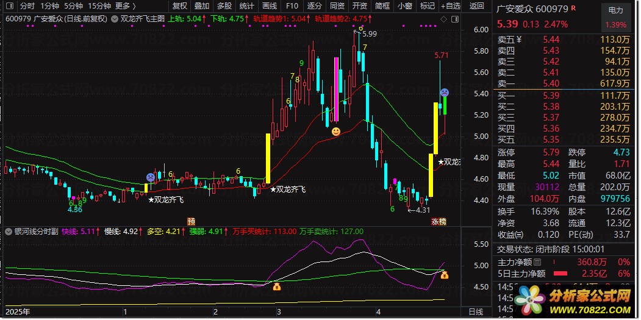
Task: Open the 小窗 mini window
Action: click(x=404, y=5)
